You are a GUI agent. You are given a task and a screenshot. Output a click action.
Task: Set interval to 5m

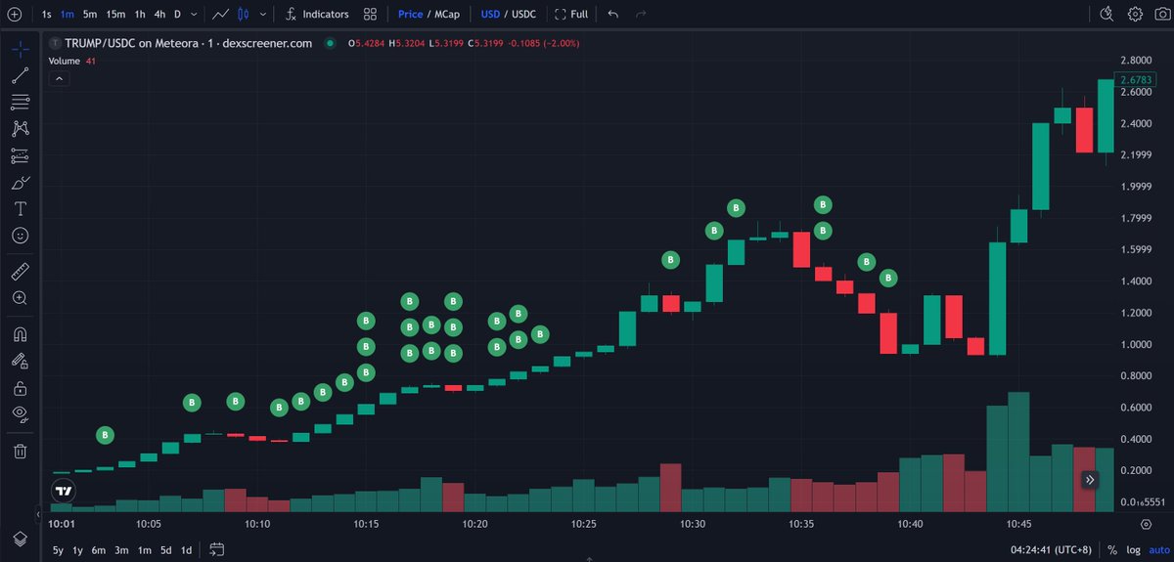pyautogui.click(x=90, y=15)
